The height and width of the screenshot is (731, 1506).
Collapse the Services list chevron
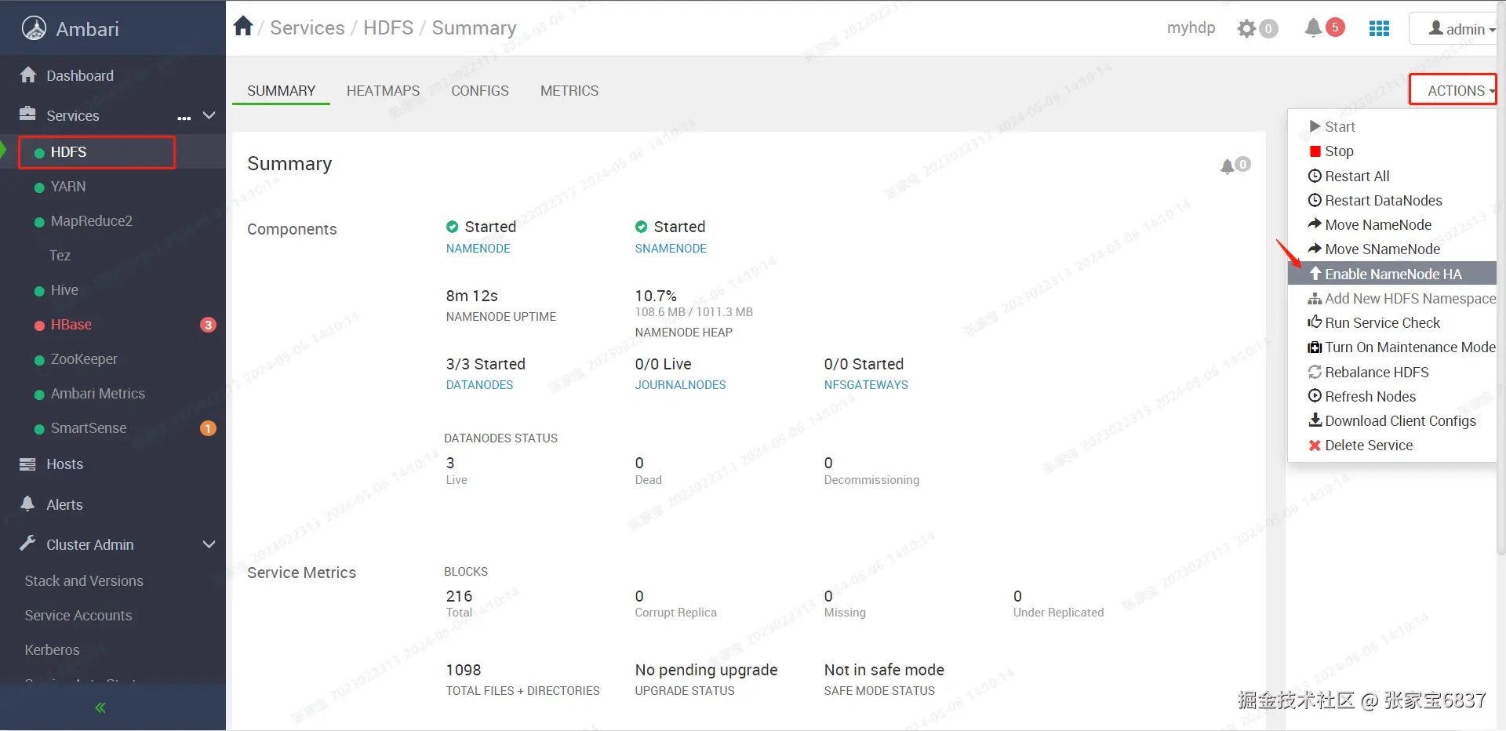coord(209,115)
